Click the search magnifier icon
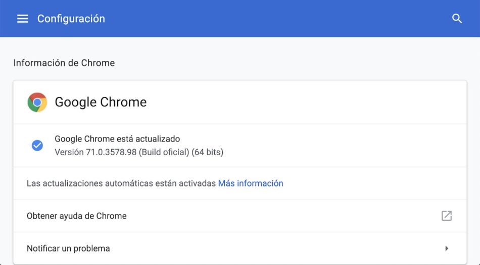The image size is (480, 265). (x=457, y=19)
